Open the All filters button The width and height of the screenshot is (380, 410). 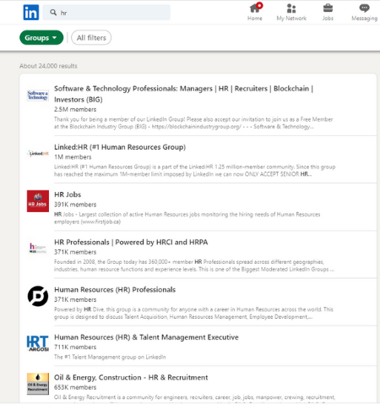point(91,37)
